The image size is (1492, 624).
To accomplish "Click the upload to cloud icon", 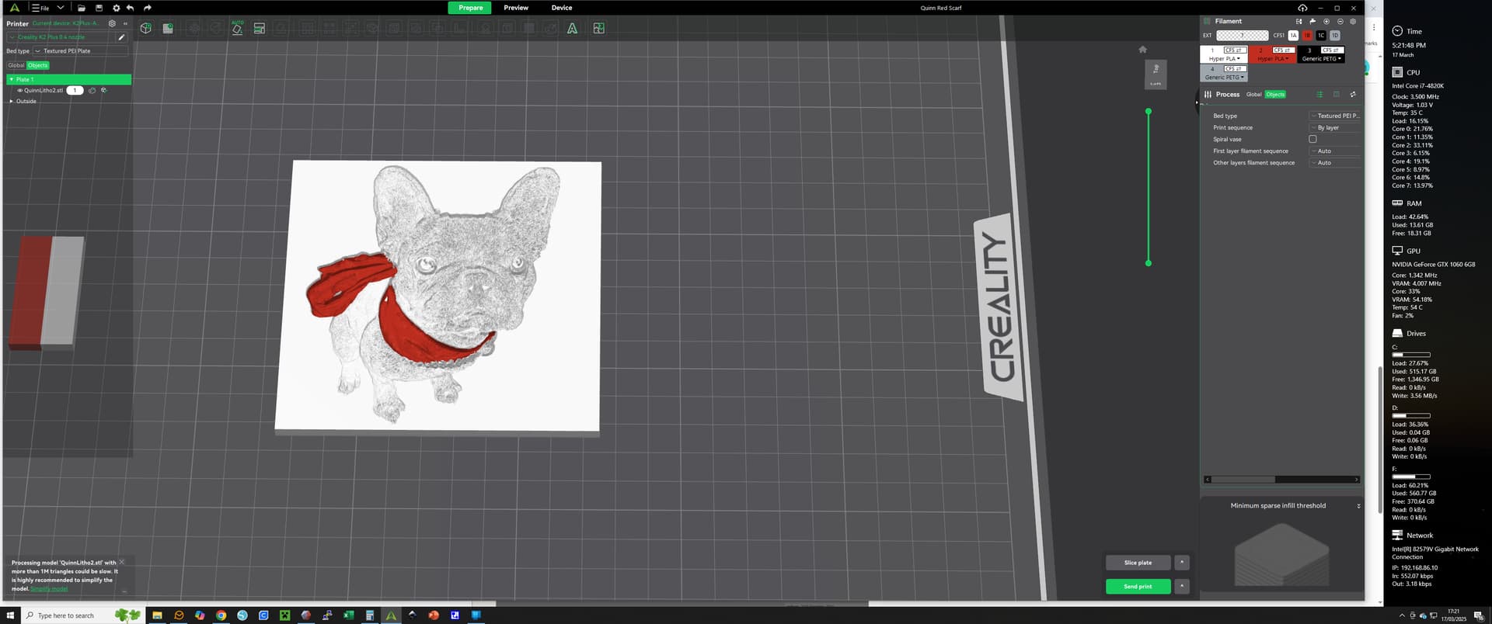I will tap(1303, 8).
